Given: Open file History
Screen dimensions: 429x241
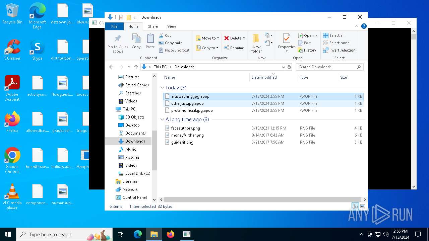Looking at the screenshot, I should pyautogui.click(x=307, y=50).
